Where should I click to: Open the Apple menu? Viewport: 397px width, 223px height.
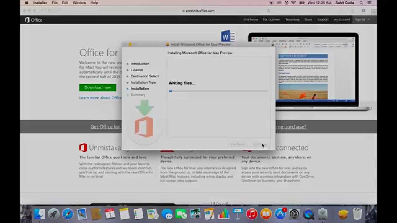coord(26,3)
